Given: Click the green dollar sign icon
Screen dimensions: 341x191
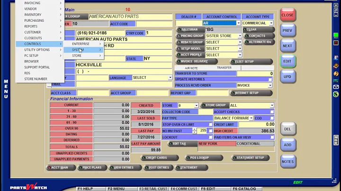Looking at the screenshot, I should click(x=336, y=94).
